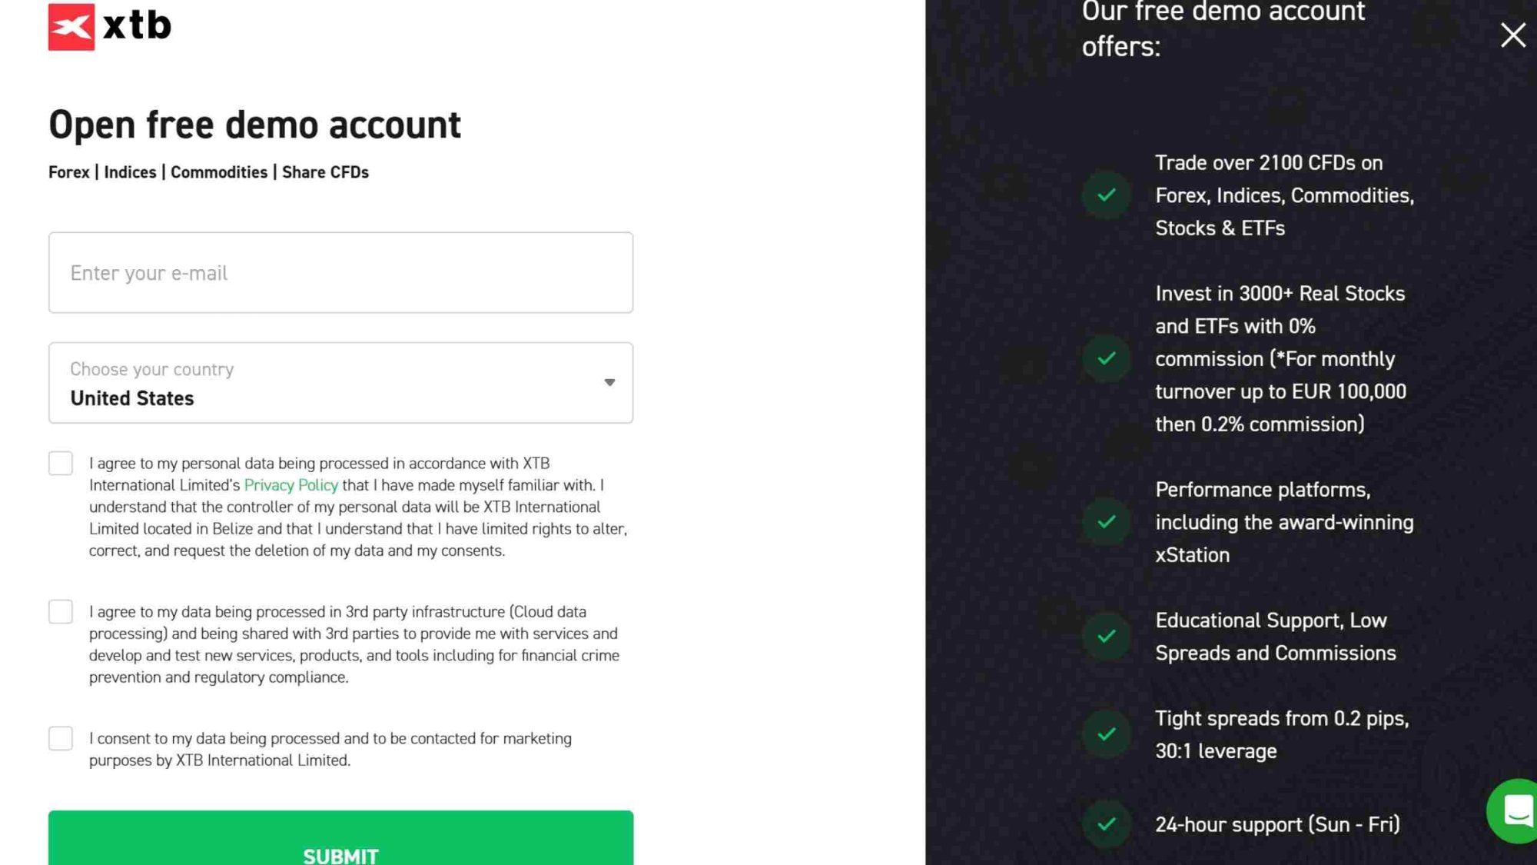Click the XTB logo icon
1537x865 pixels.
point(71,27)
